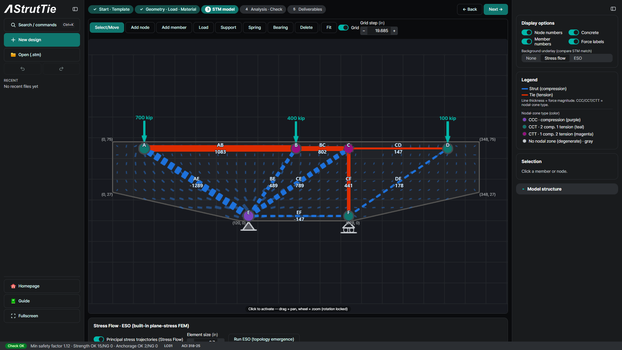Open the Analysis · Check step
The image size is (622, 350).
263,9
